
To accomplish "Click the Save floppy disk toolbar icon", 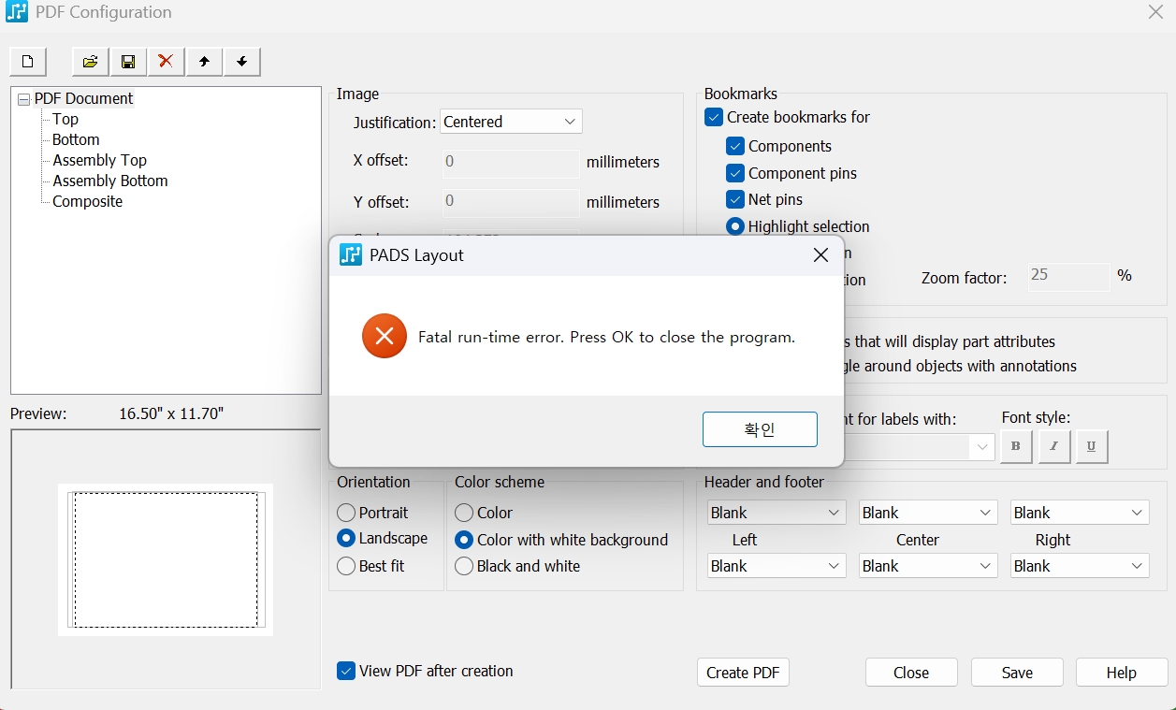I will click(x=128, y=62).
